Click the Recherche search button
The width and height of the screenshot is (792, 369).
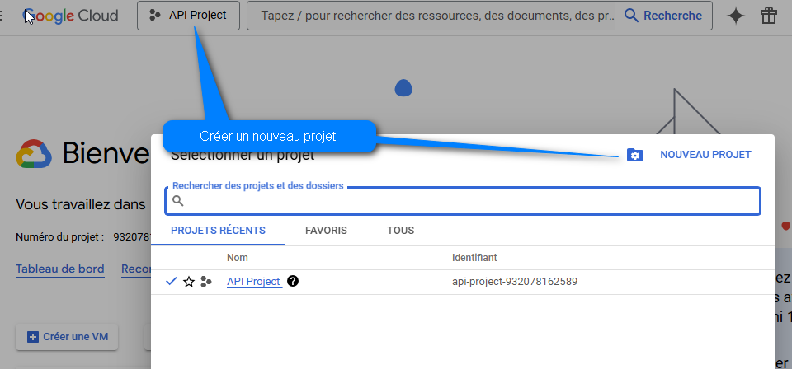point(663,16)
